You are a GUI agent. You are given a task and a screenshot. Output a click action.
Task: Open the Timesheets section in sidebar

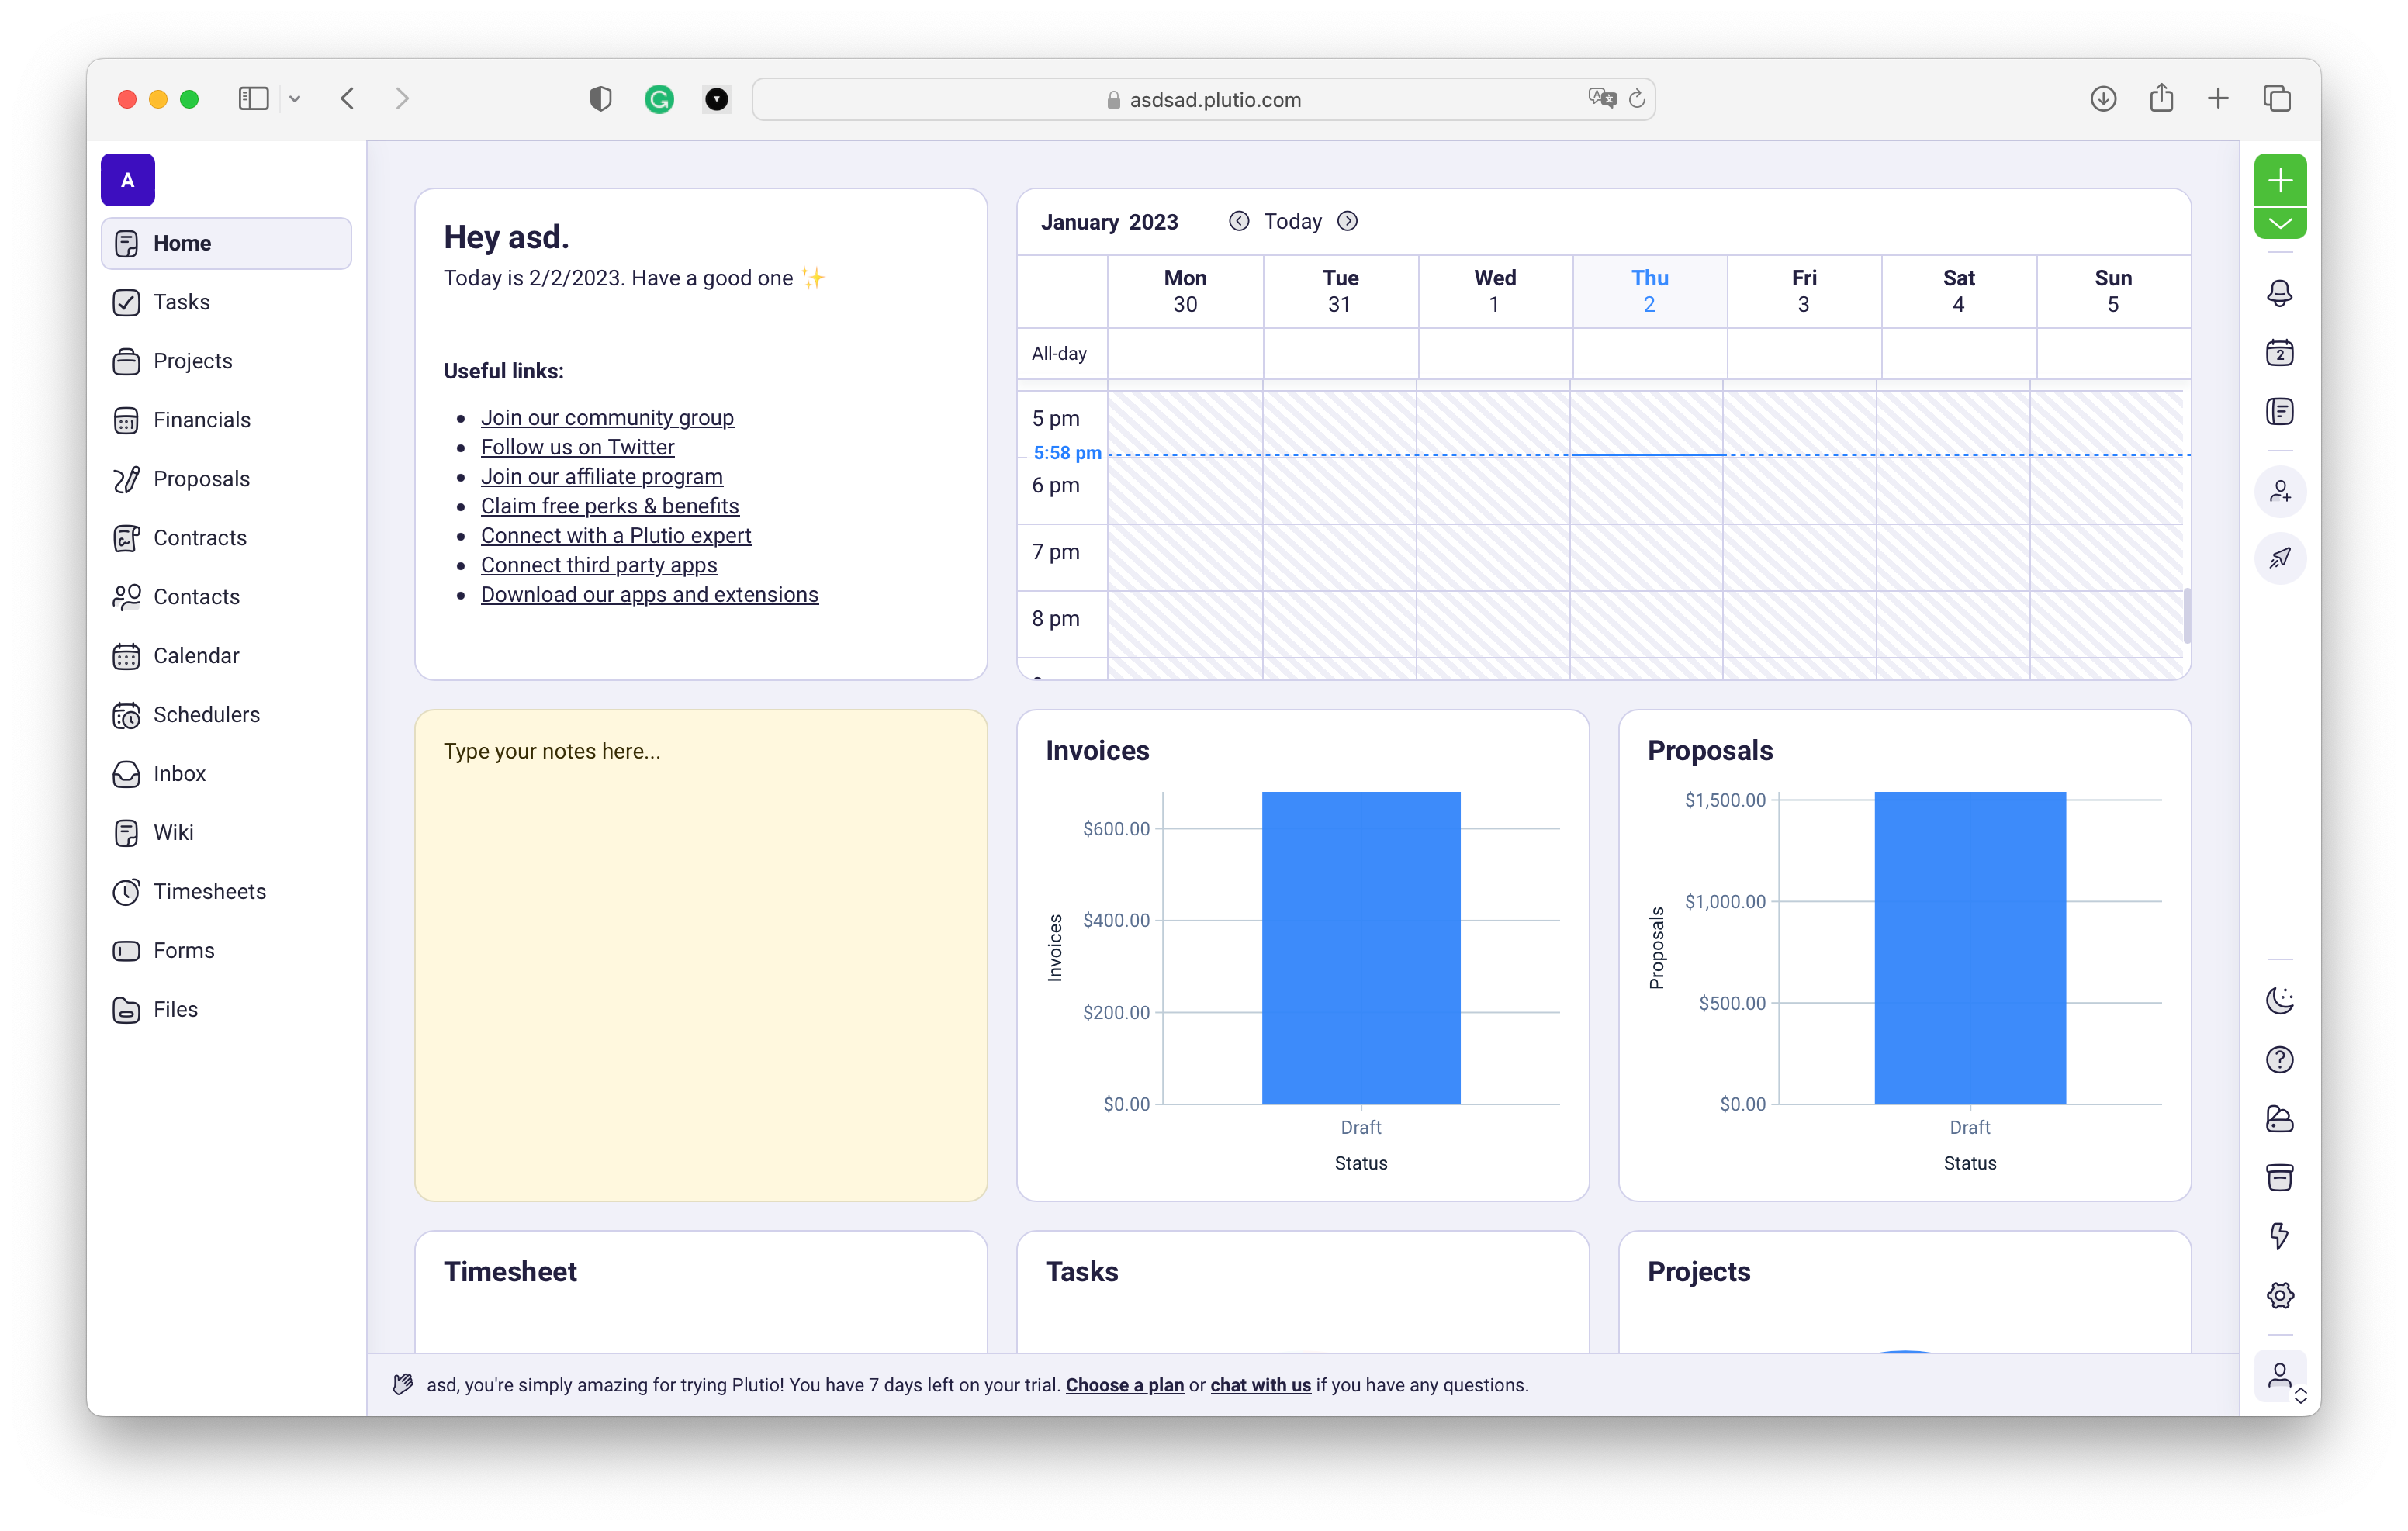(209, 891)
